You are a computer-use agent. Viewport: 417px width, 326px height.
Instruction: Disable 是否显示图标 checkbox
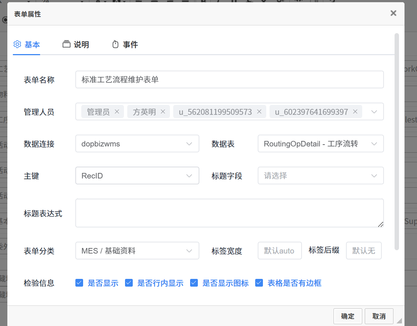[x=194, y=283]
